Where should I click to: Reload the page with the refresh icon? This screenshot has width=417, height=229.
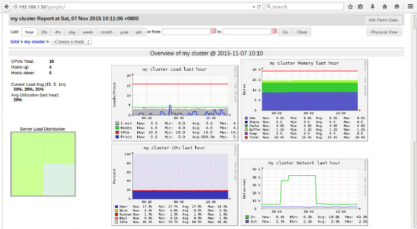259,7
